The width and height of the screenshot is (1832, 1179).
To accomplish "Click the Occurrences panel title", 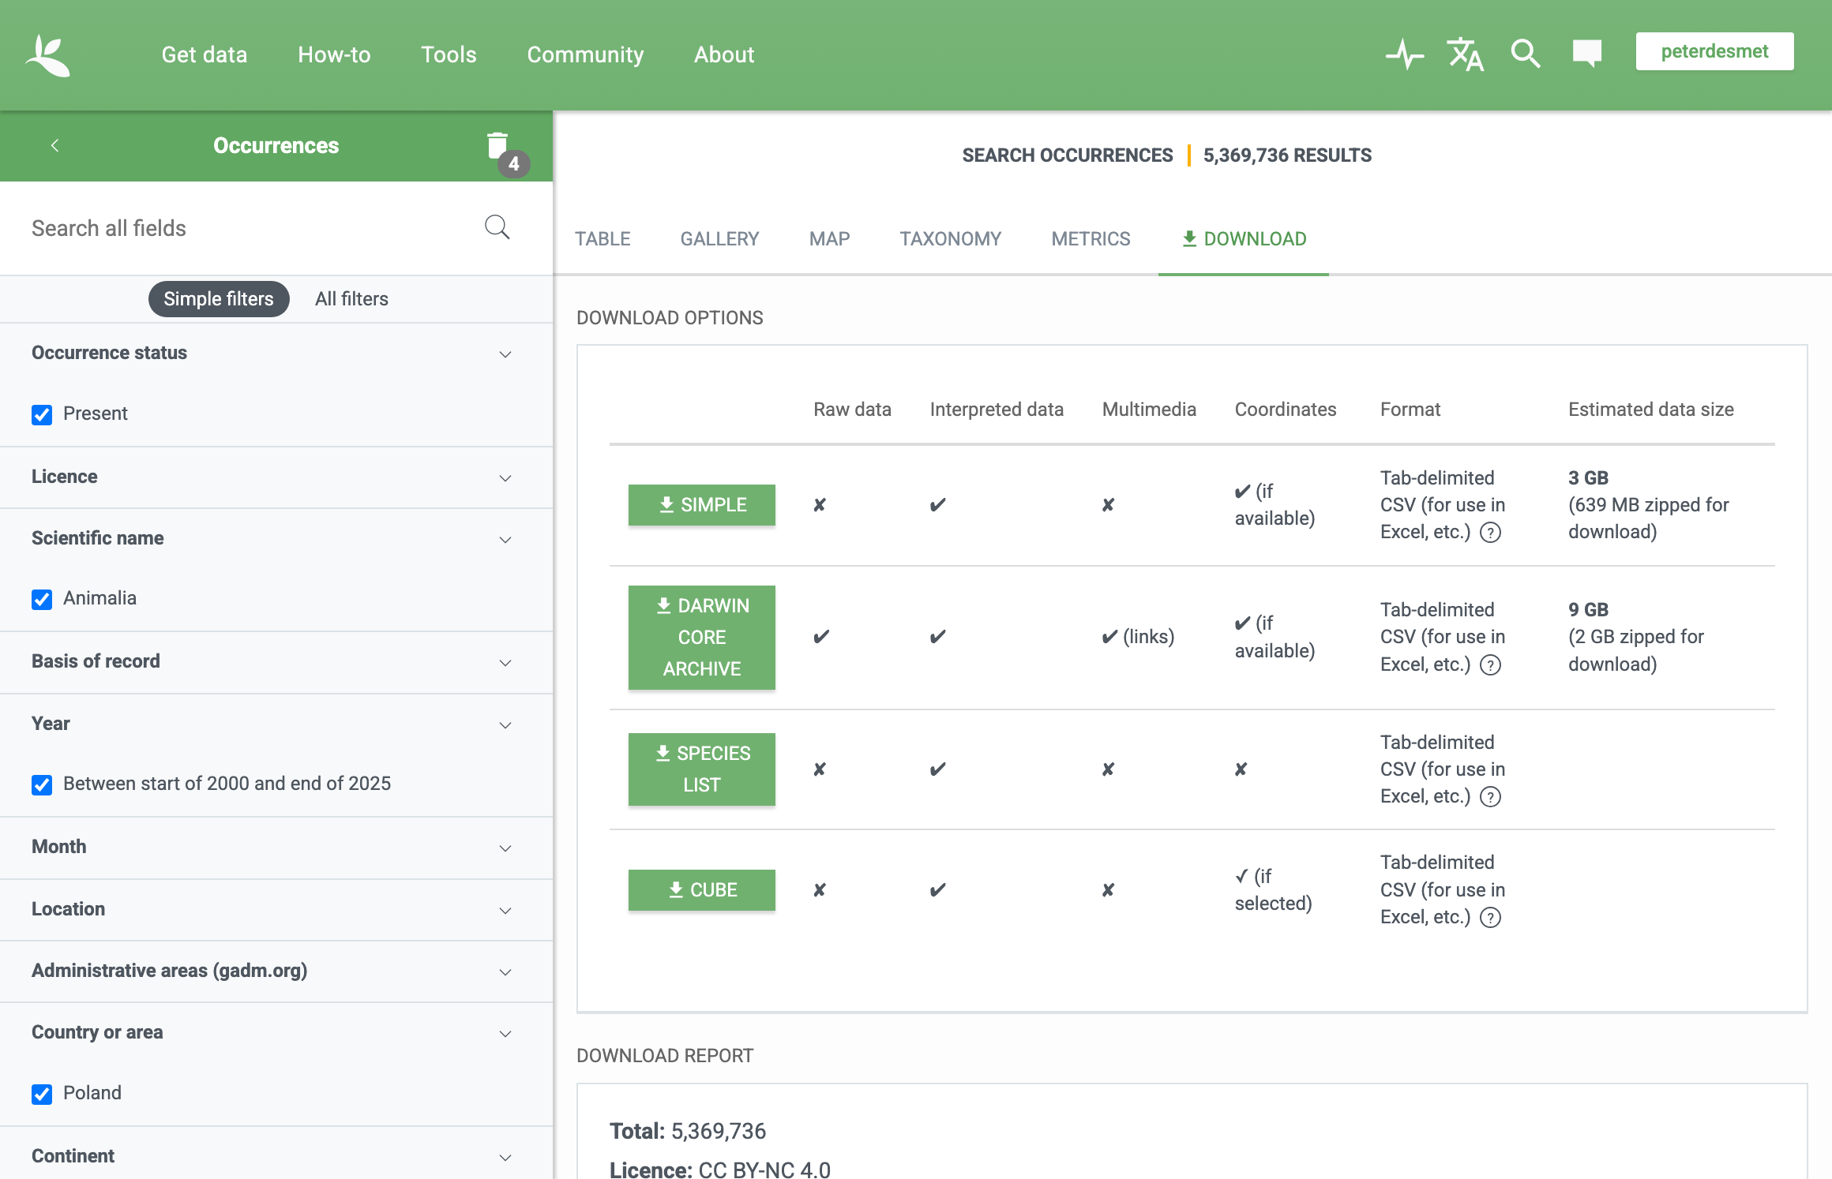I will pyautogui.click(x=276, y=145).
